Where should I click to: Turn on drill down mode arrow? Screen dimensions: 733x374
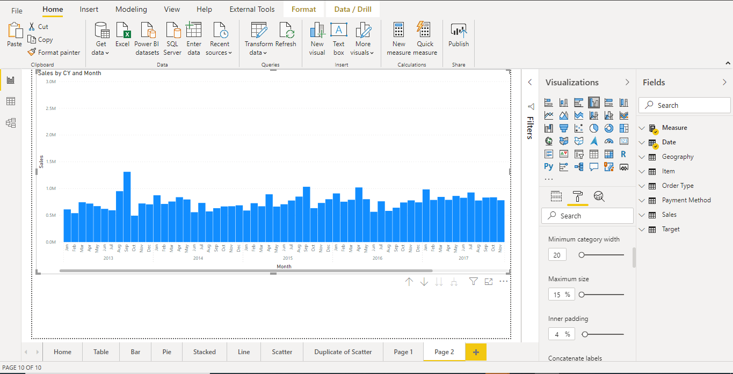tap(424, 282)
